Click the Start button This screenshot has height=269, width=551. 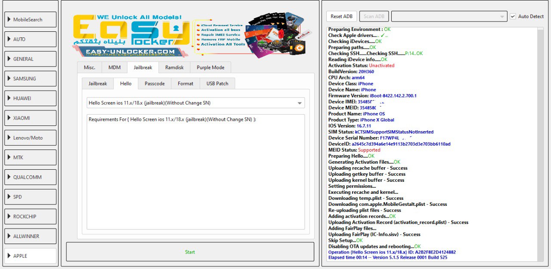click(x=190, y=252)
